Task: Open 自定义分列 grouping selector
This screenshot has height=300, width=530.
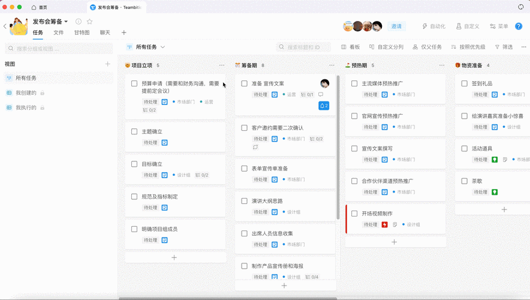Action: click(386, 47)
